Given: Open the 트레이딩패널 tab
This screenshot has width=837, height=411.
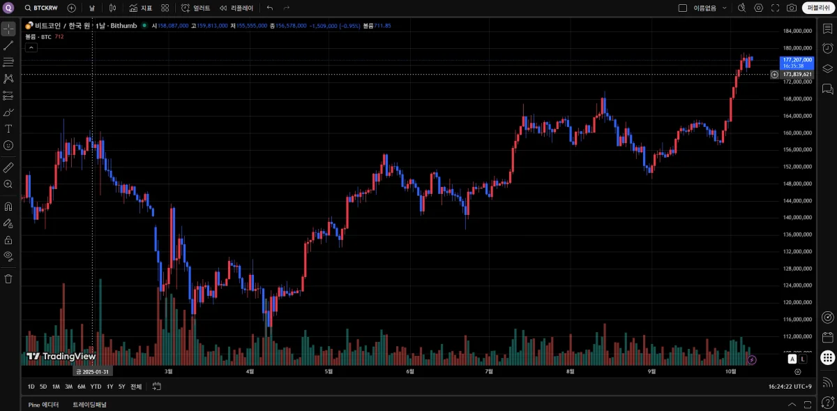Looking at the screenshot, I should pyautogui.click(x=90, y=405).
